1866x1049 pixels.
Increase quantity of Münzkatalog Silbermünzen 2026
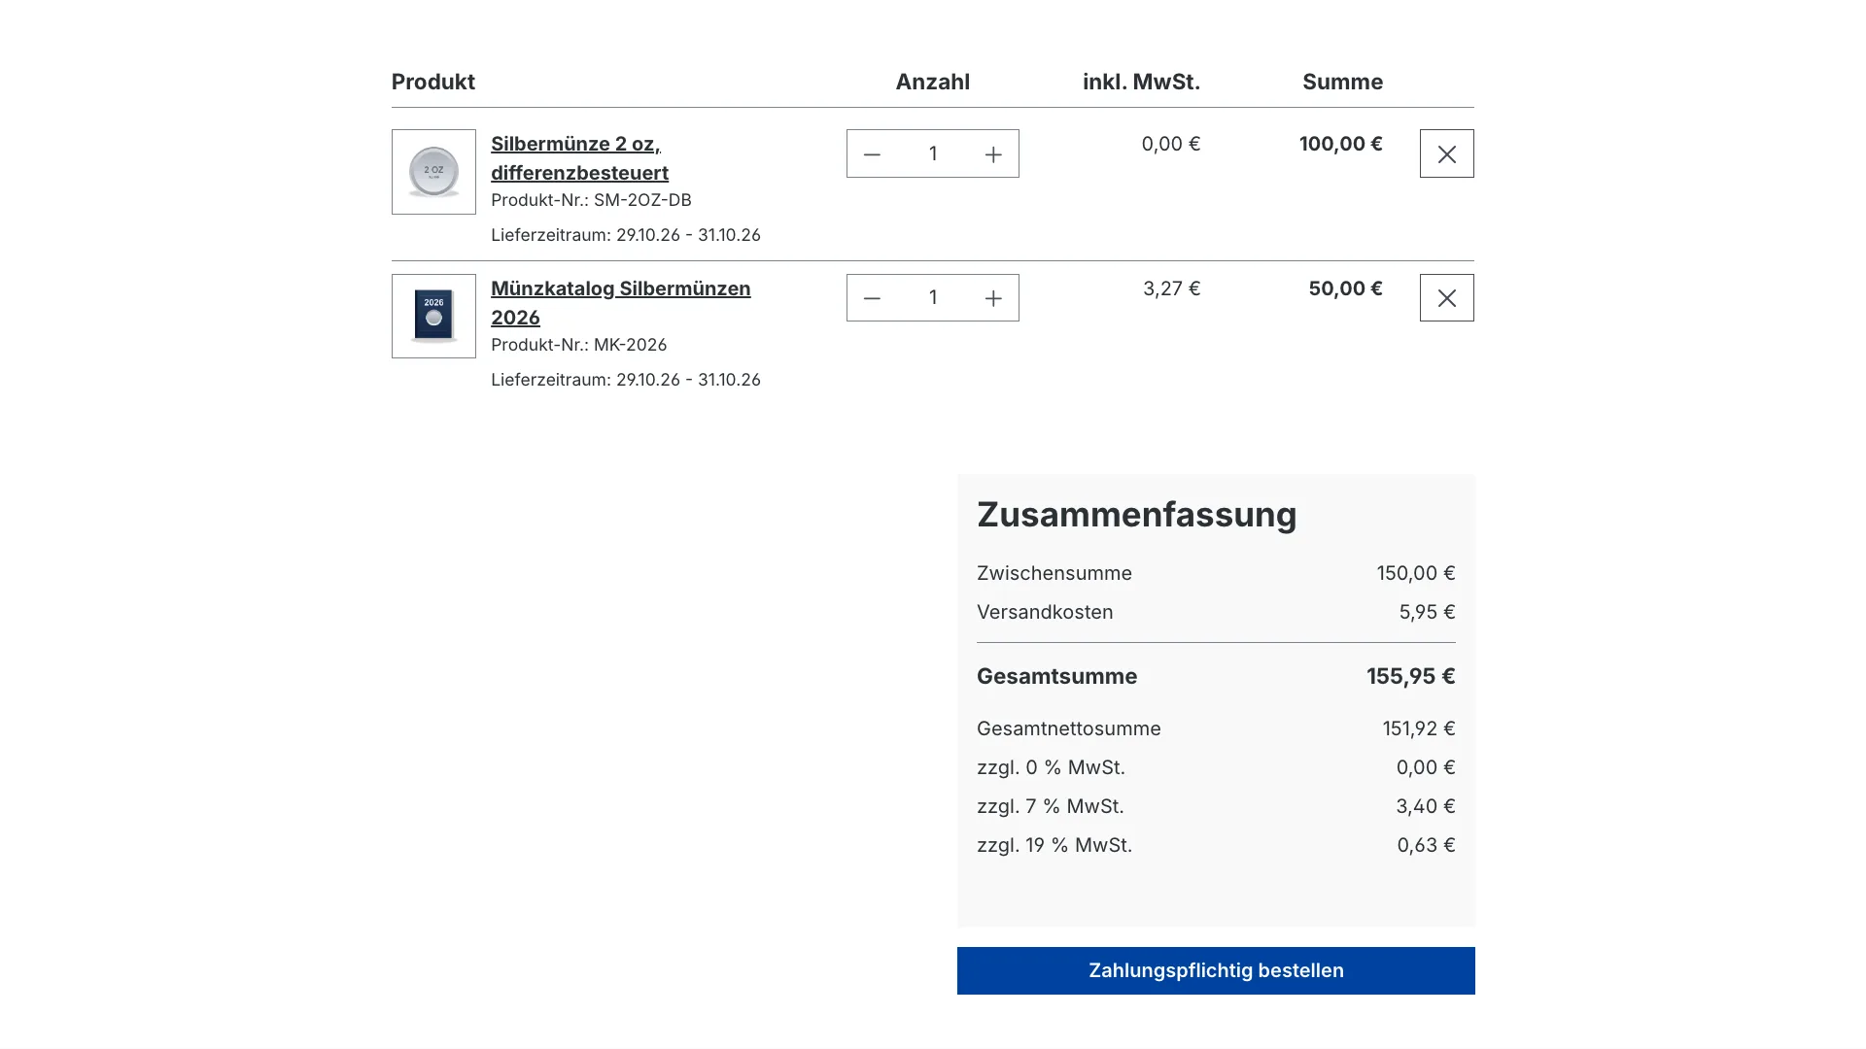click(x=993, y=298)
